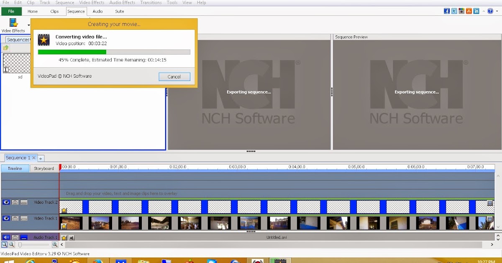Click the LinkedIn share icon

pyautogui.click(x=476, y=11)
